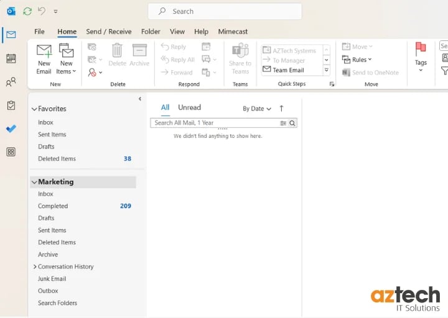
Task: Open the More respond actions icon
Action: click(x=209, y=73)
